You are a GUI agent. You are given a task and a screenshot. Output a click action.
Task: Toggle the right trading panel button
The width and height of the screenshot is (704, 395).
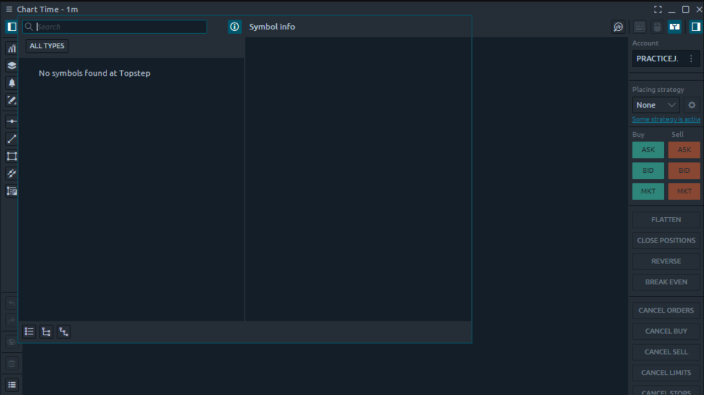[695, 27]
